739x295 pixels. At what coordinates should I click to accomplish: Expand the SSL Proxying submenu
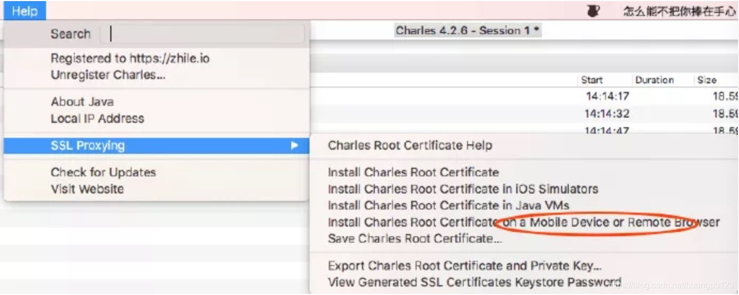pos(156,145)
